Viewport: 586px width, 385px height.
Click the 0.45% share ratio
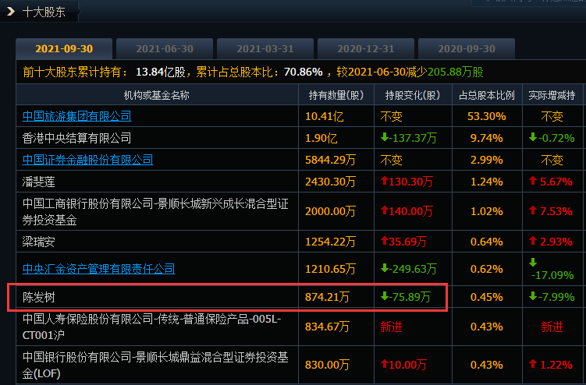487,297
